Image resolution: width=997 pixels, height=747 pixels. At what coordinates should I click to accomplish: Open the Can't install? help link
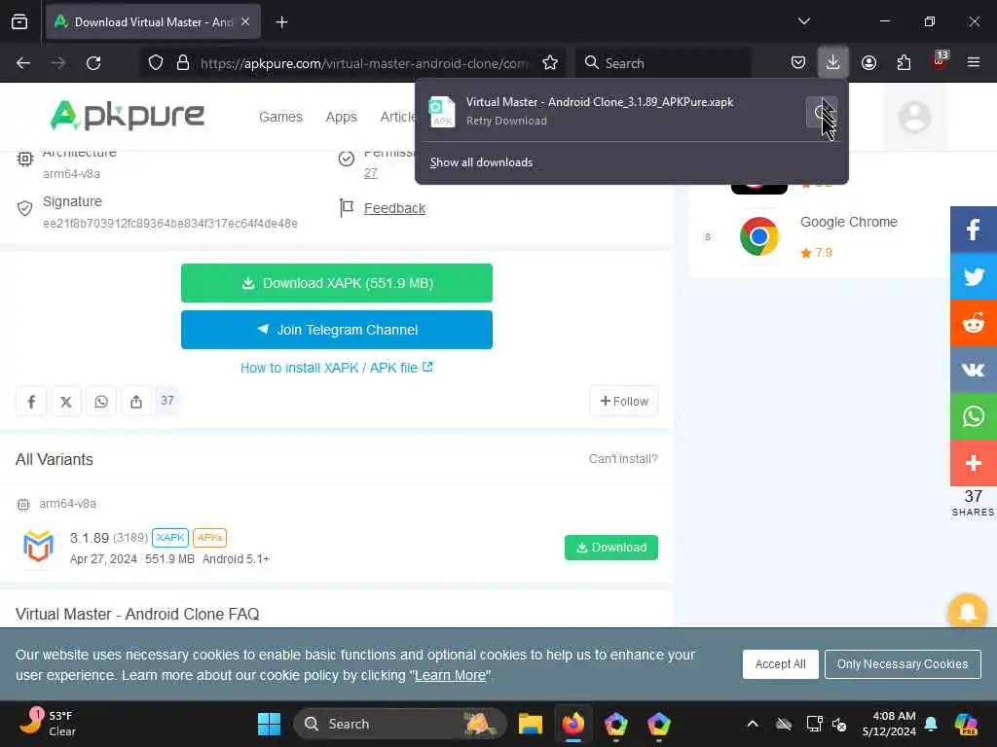pos(622,459)
